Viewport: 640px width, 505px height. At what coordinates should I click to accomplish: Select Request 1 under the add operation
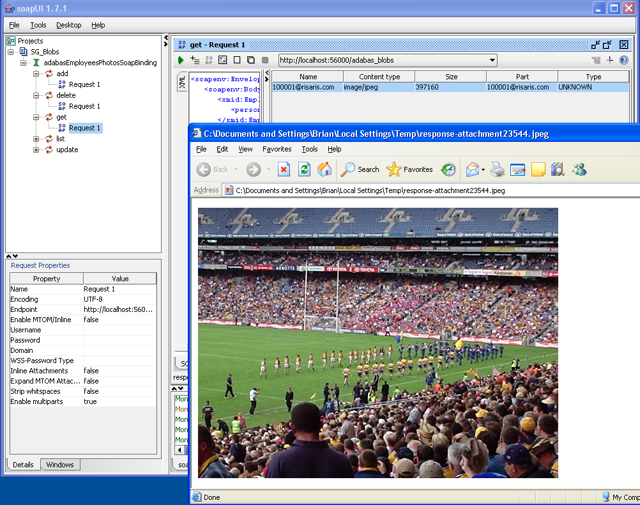[84, 84]
